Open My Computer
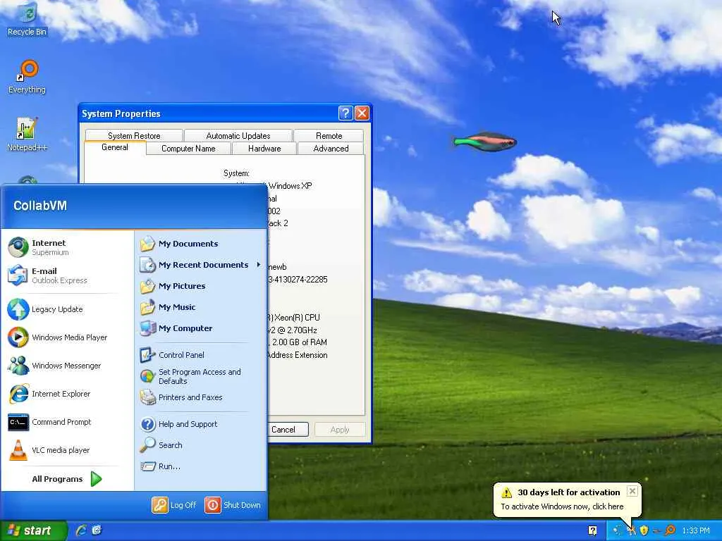 click(201, 328)
